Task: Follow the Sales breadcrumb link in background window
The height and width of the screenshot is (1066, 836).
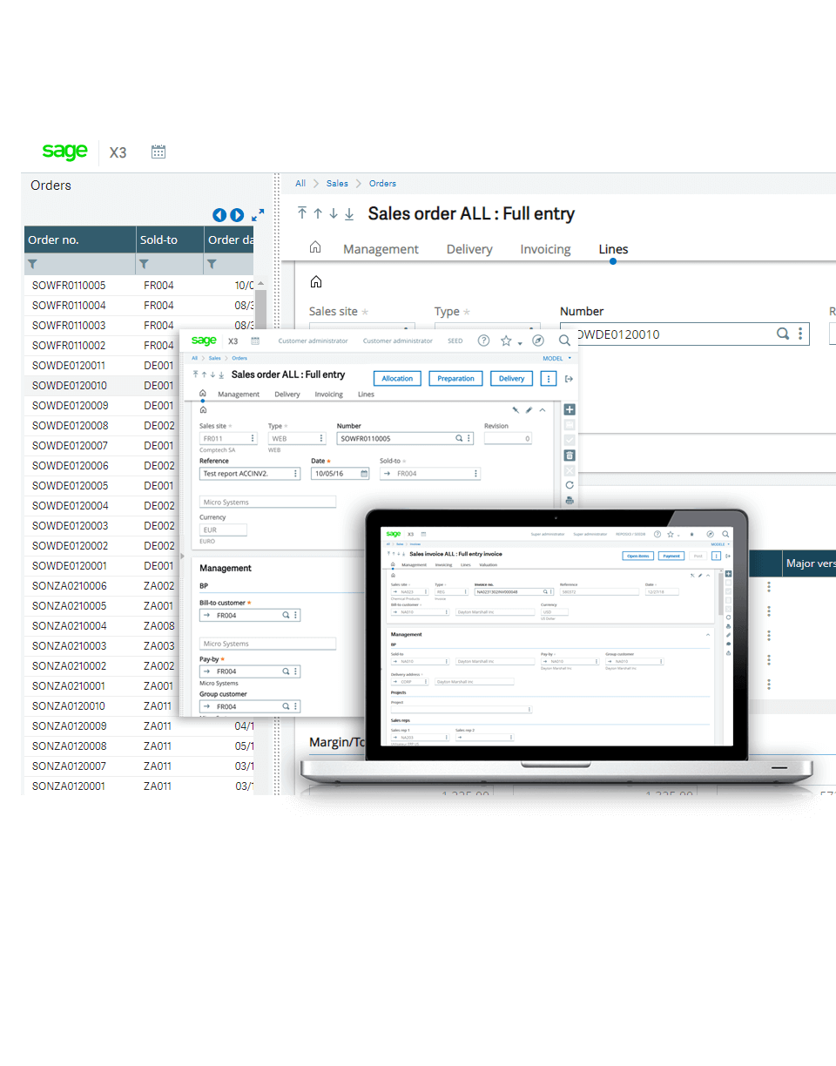Action: (x=337, y=184)
